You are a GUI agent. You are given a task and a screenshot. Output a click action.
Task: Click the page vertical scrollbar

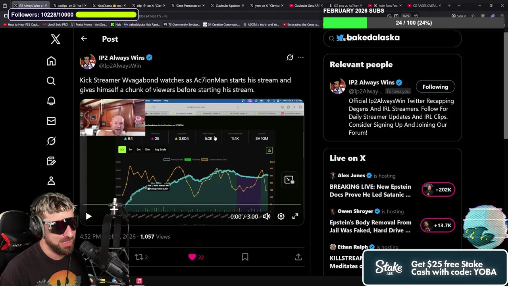point(506,85)
